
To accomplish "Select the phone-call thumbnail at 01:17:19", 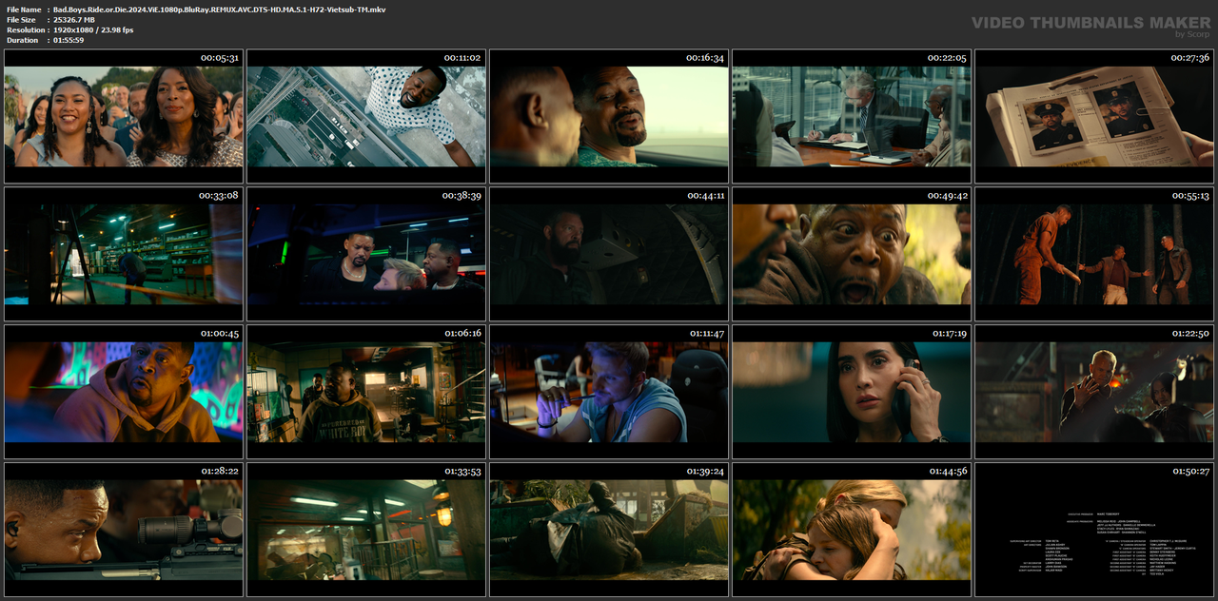I will point(852,392).
